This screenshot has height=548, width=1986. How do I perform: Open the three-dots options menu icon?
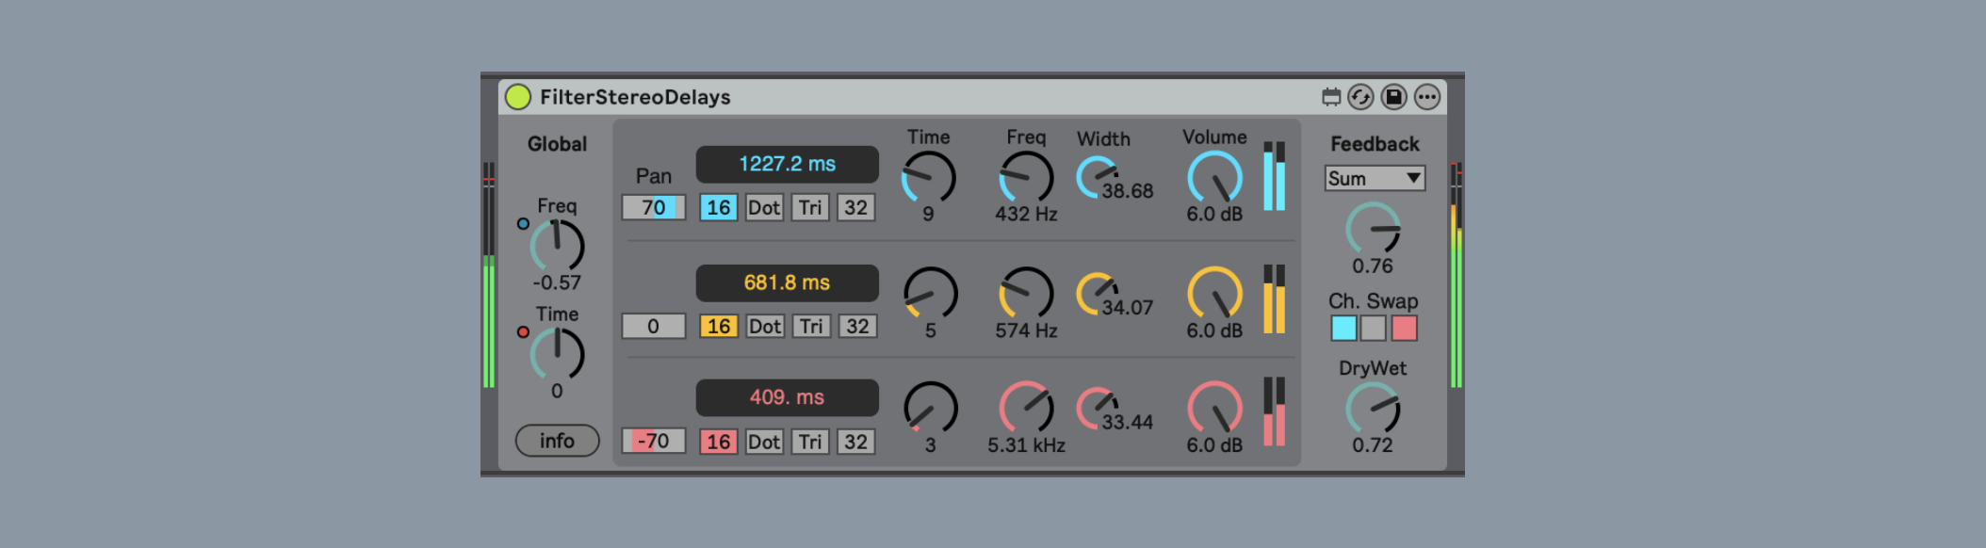(x=1426, y=97)
